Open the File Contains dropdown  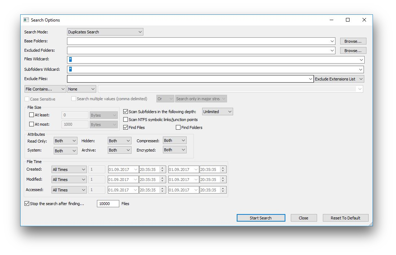[x=45, y=89]
